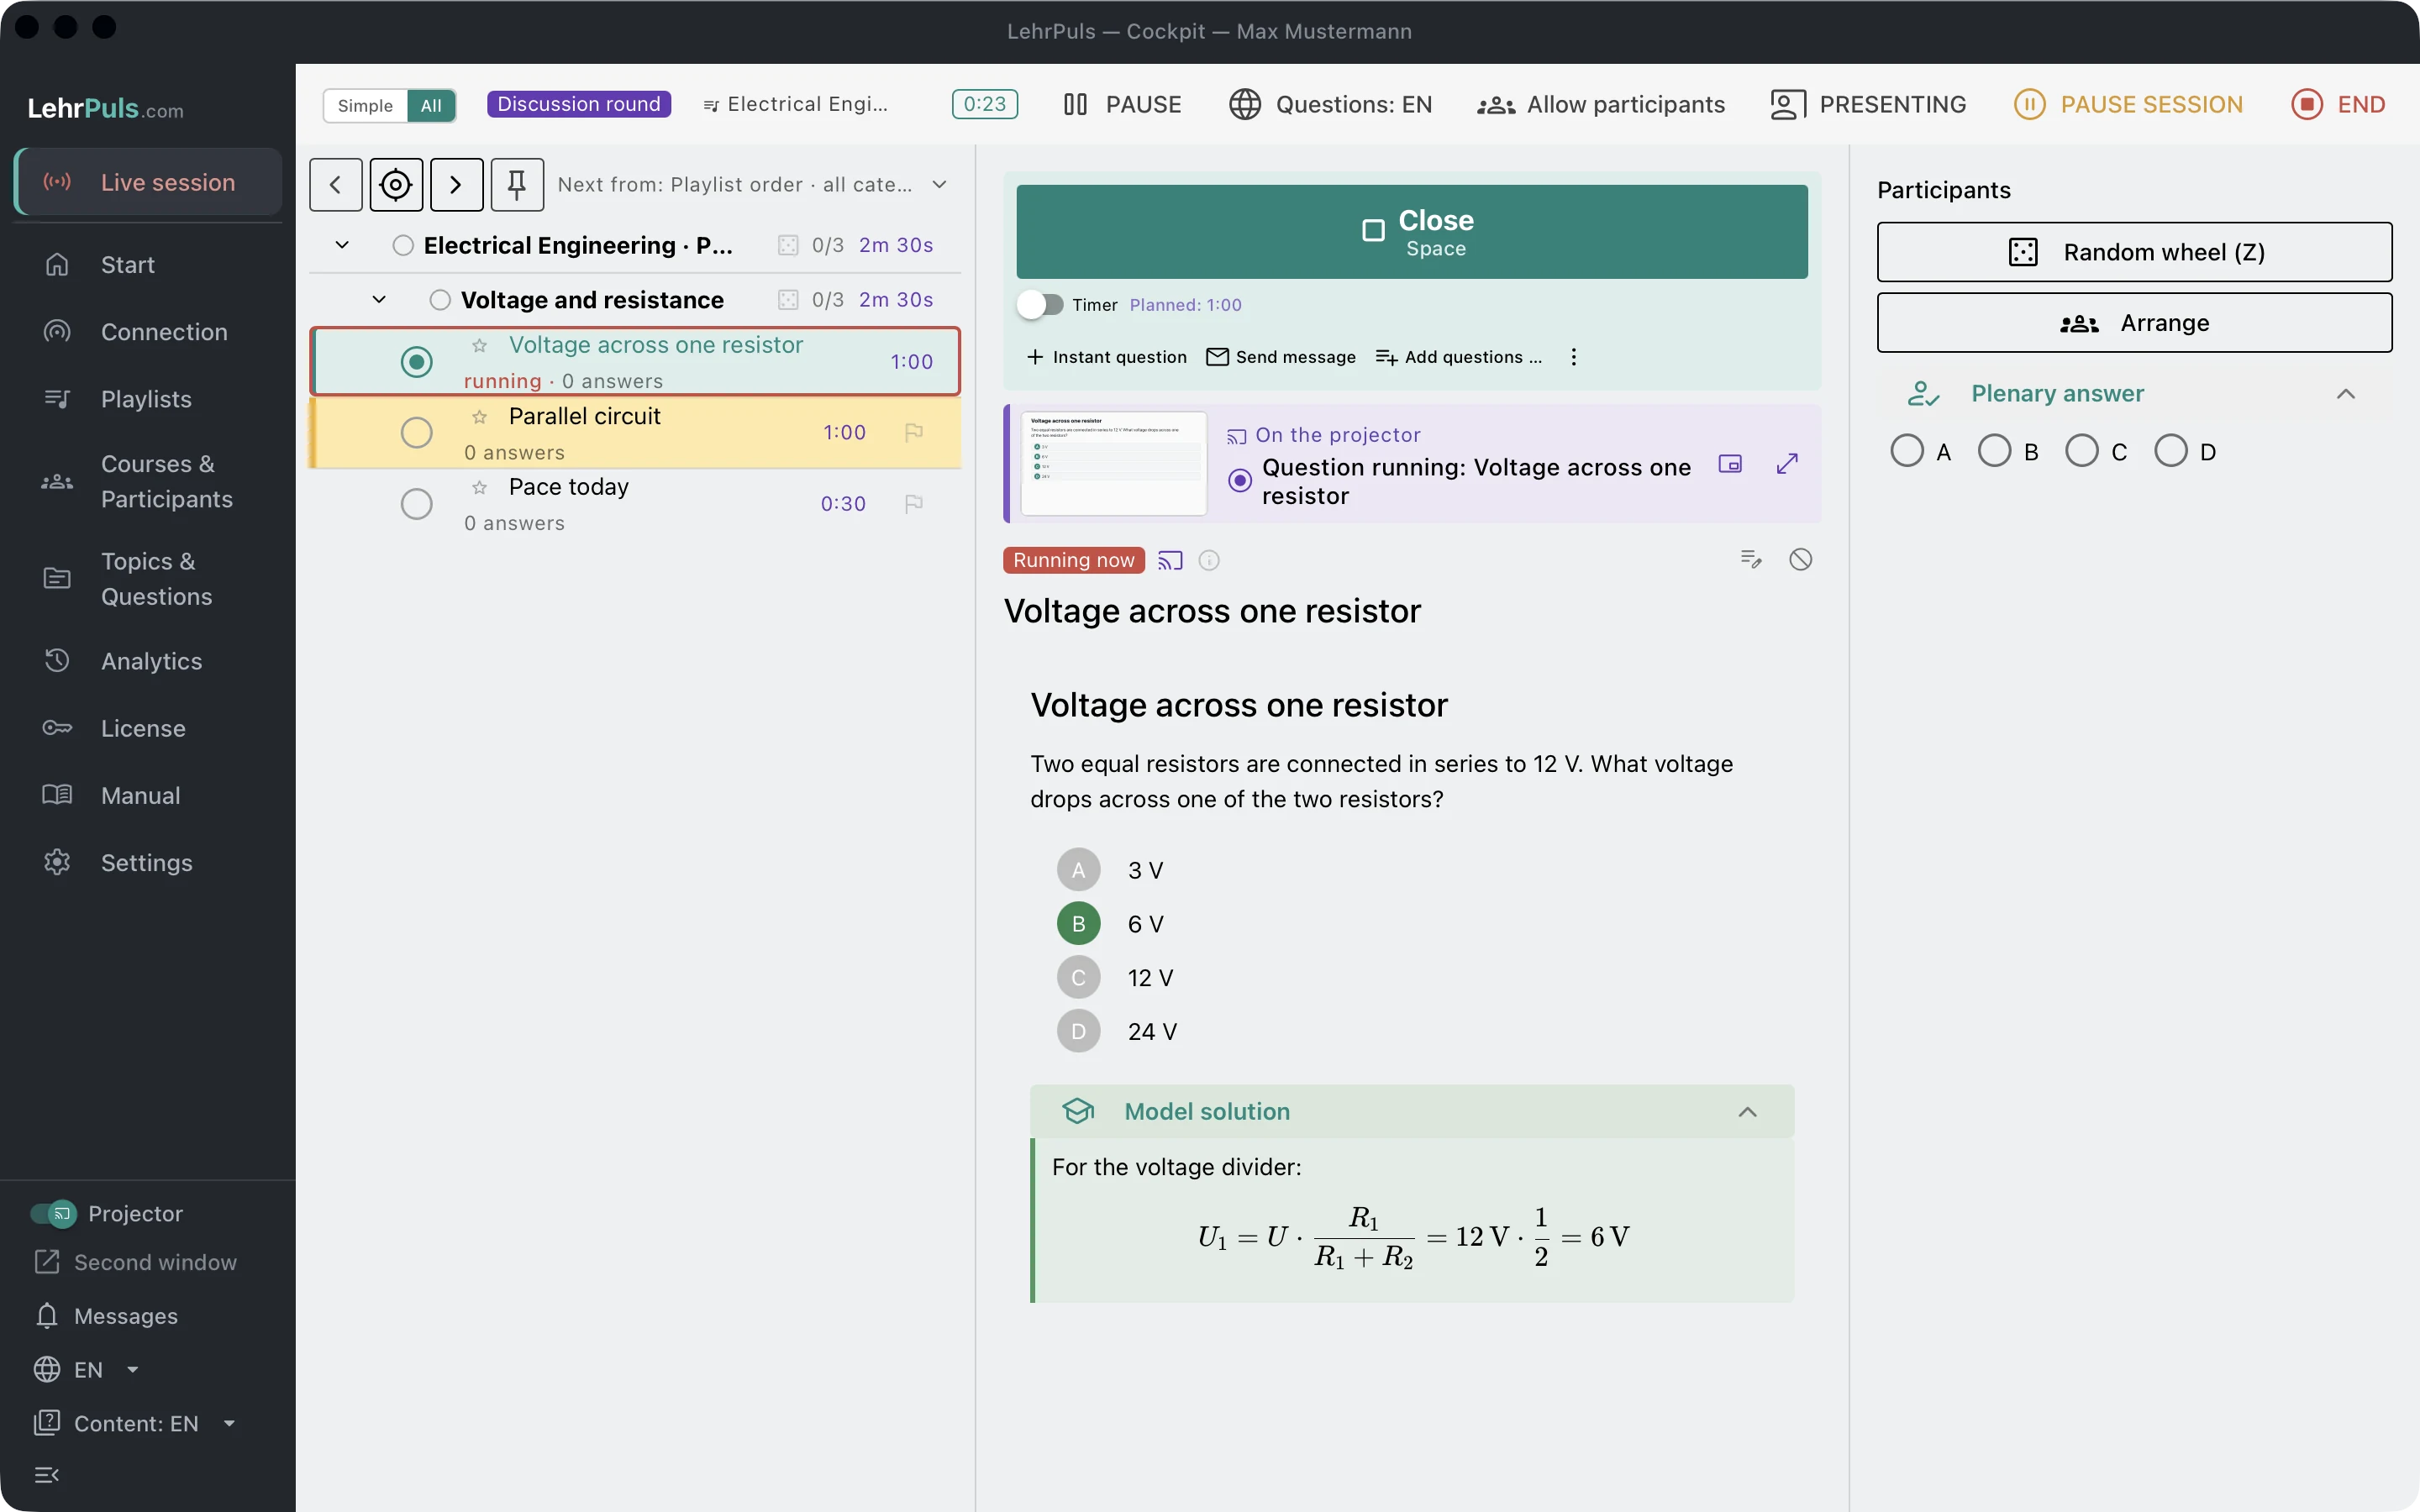This screenshot has height=1512, width=2420.
Task: Toggle the Projector switch in sidebar
Action: 53,1213
